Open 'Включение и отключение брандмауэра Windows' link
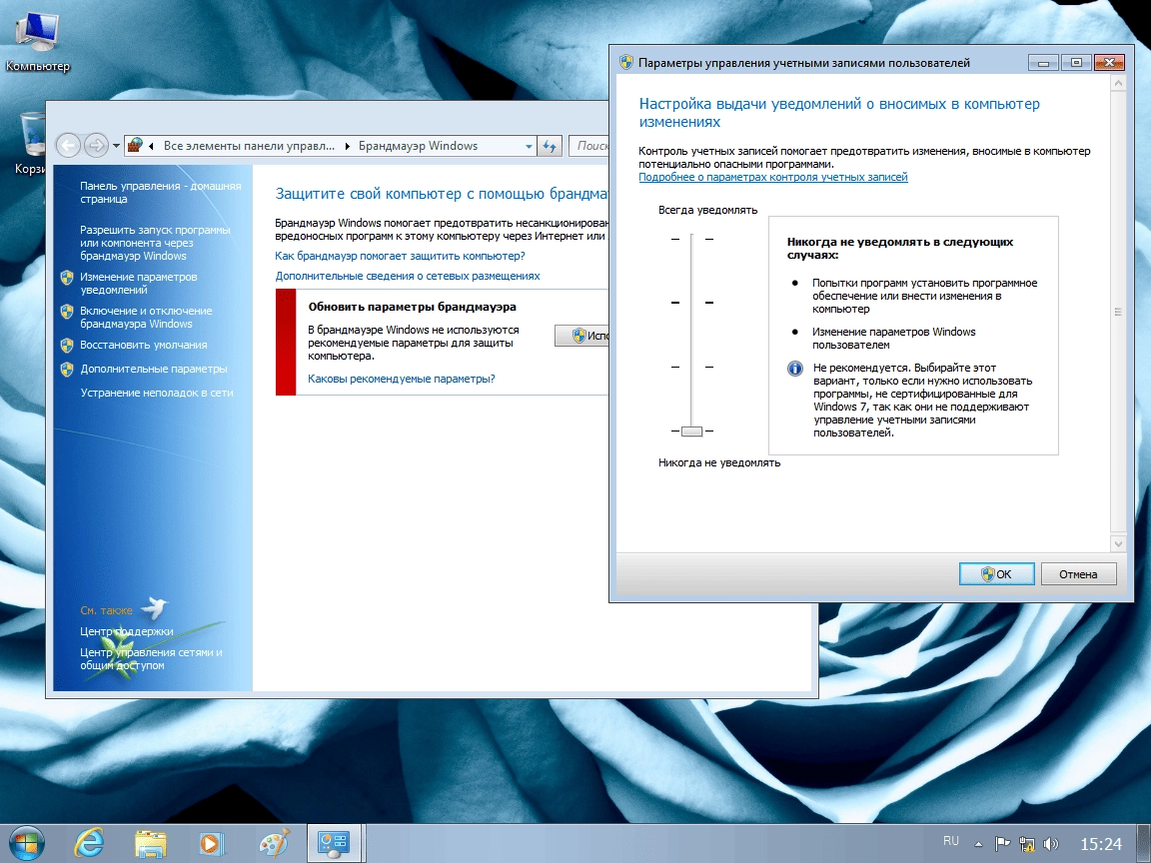The height and width of the screenshot is (863, 1151). (145, 317)
